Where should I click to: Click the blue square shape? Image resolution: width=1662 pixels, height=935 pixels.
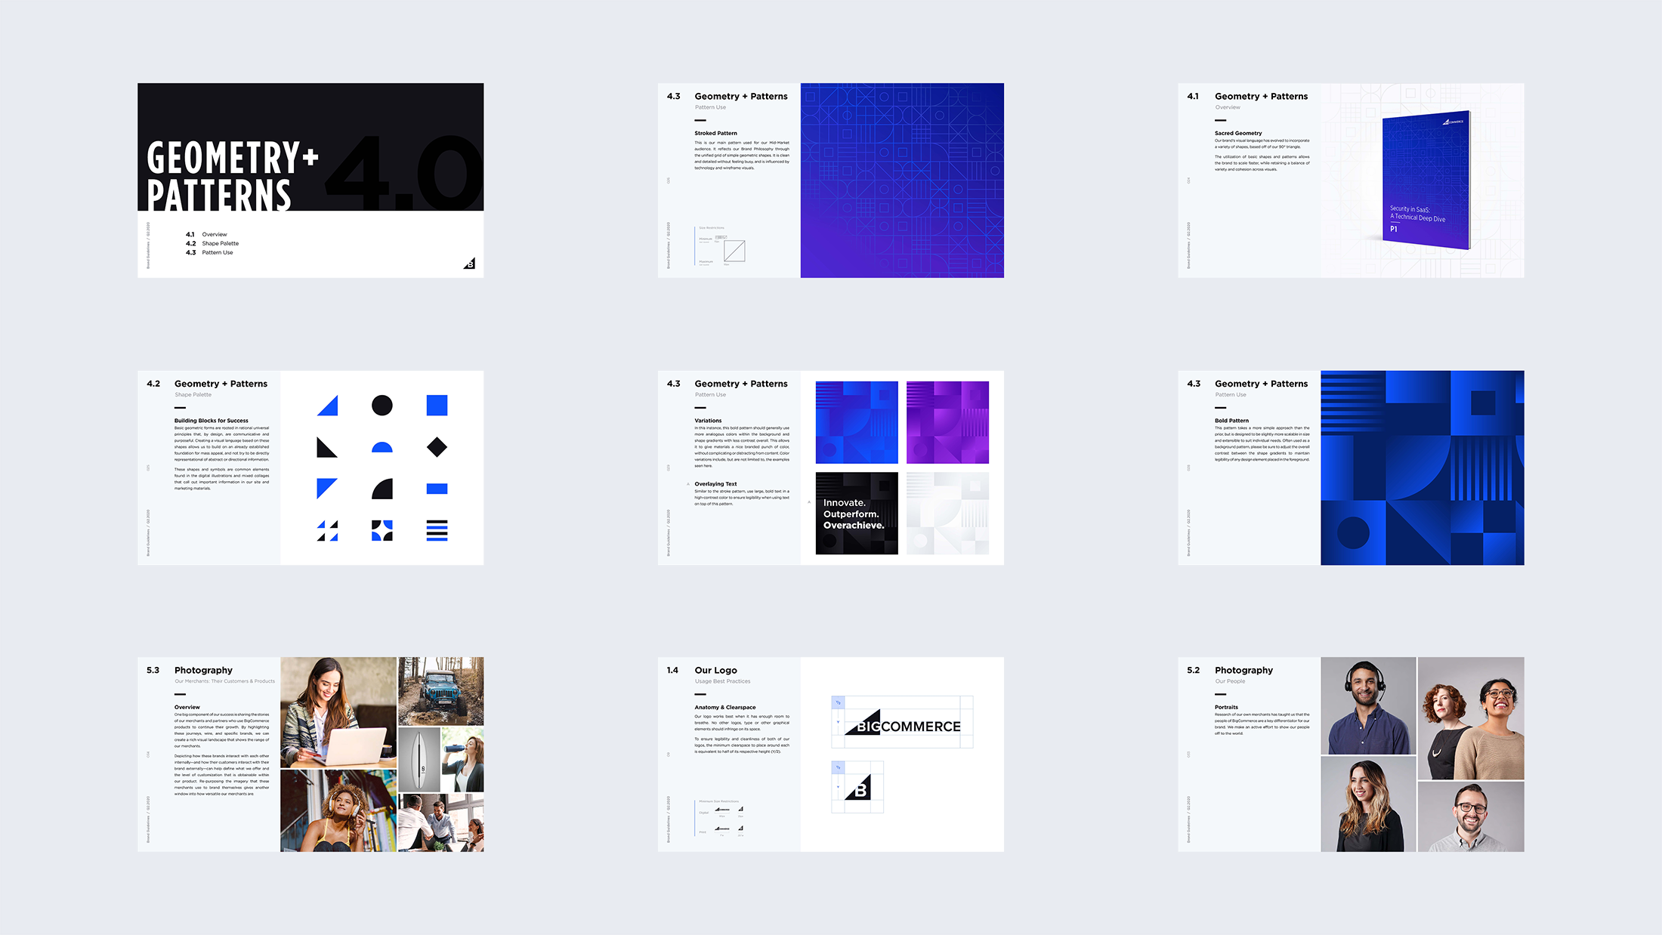pyautogui.click(x=437, y=406)
